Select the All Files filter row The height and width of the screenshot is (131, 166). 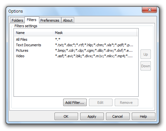click(76, 39)
